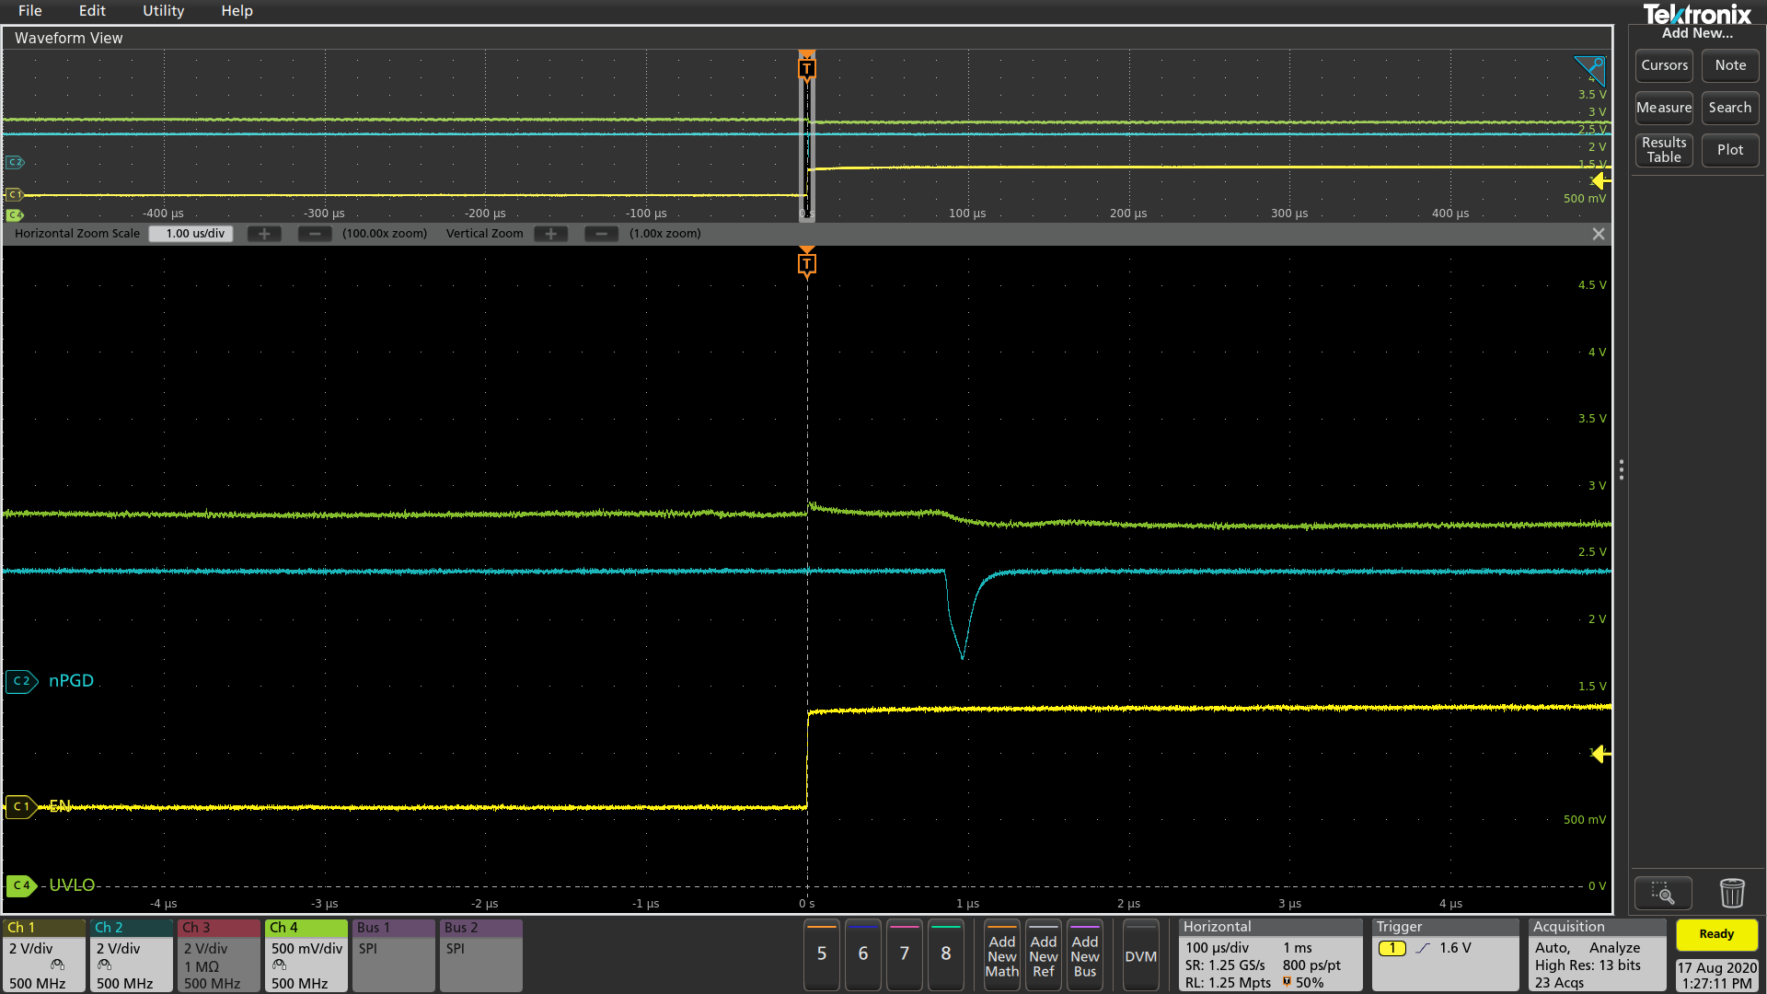Click the orange trigger position marker
Viewport: 1767px width, 994px height.
coord(807,264)
